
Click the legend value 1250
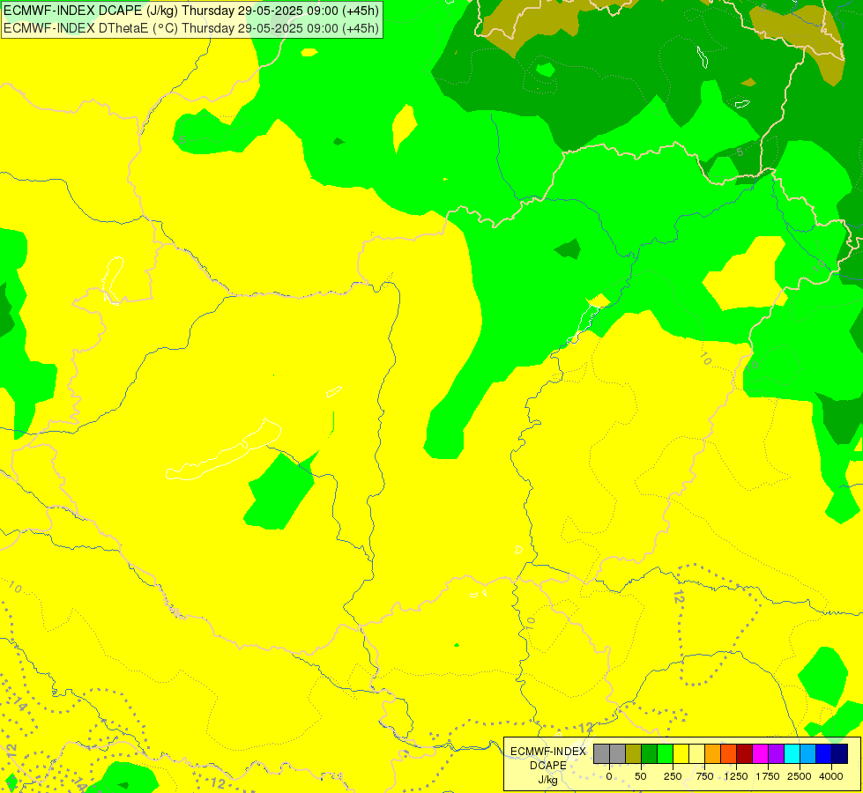point(736,776)
